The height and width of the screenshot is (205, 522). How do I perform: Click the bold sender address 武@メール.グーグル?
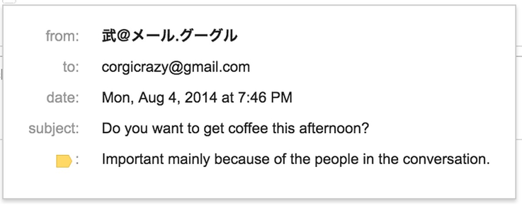(170, 36)
